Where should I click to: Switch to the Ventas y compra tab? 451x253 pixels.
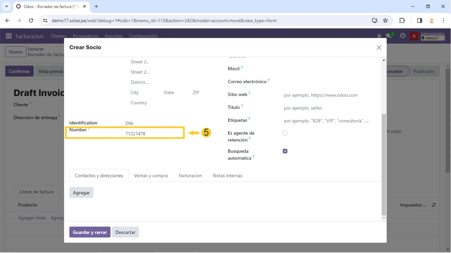pyautogui.click(x=151, y=176)
